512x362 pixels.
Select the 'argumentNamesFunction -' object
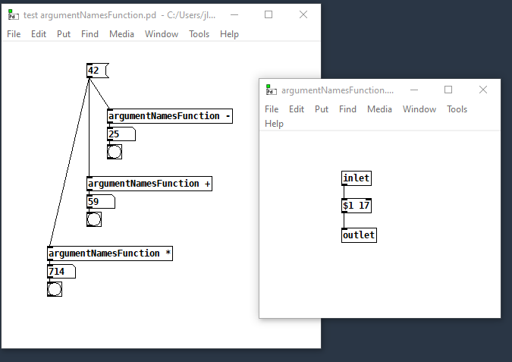click(170, 116)
